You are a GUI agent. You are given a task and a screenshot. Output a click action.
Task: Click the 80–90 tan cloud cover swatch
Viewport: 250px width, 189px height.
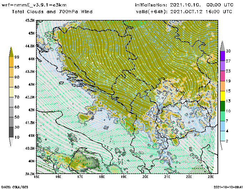[11, 82]
